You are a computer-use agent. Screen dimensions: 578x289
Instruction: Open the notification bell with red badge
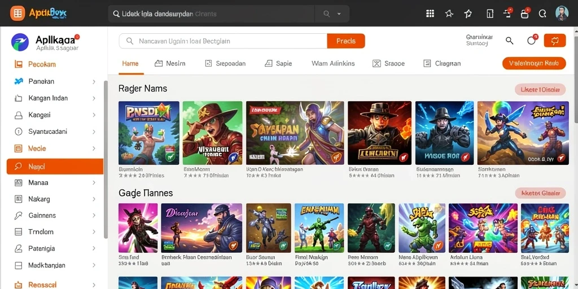click(532, 40)
